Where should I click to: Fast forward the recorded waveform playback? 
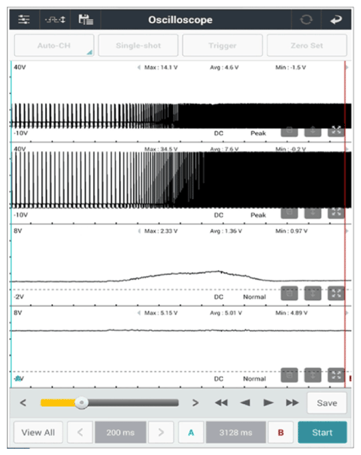292,403
